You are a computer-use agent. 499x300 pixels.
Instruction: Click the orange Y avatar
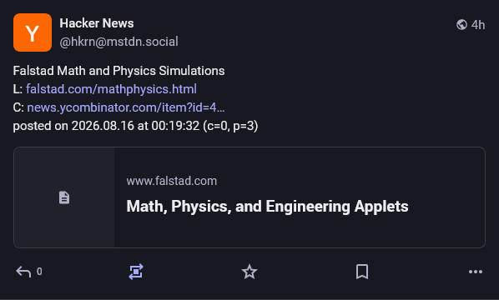click(x=33, y=32)
